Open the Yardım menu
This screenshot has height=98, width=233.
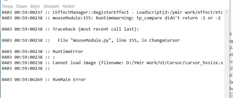coord(68,6)
